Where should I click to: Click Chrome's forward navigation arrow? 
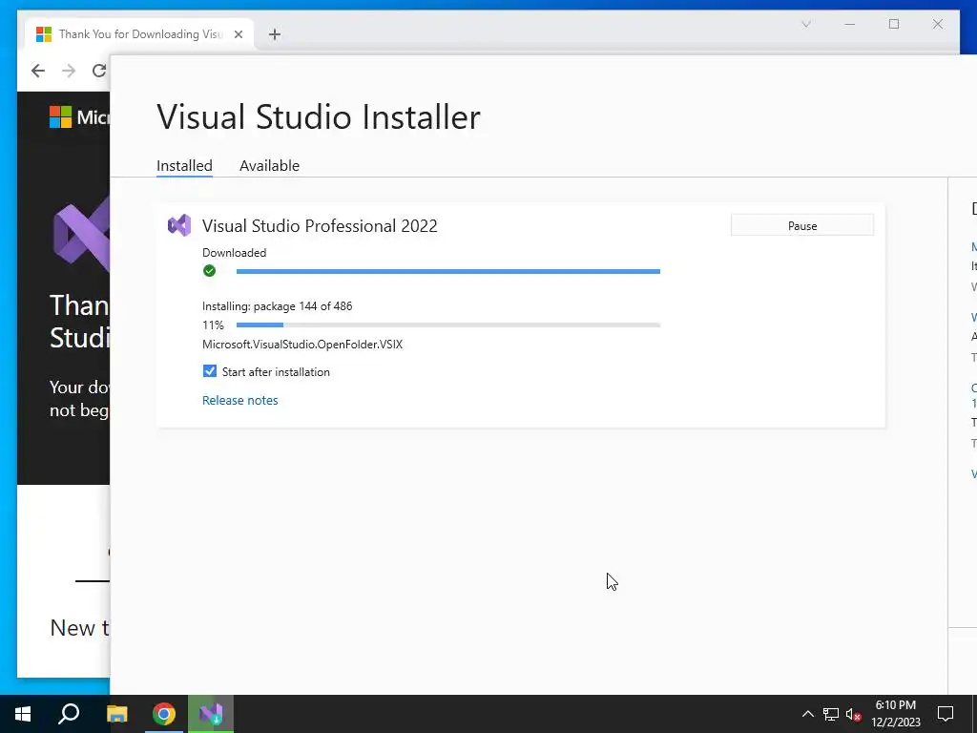point(69,71)
